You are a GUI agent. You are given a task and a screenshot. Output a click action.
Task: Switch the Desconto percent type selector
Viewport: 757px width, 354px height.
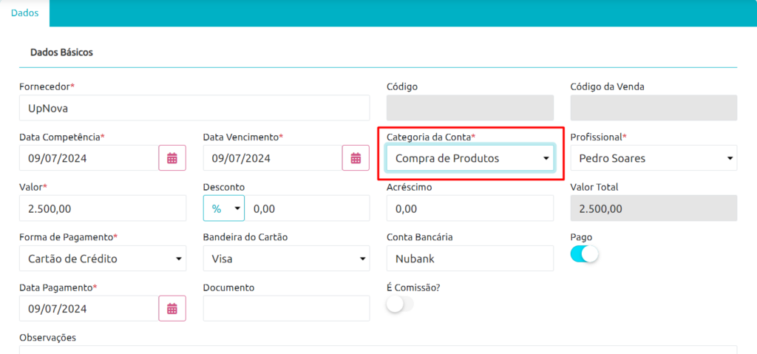(x=224, y=208)
